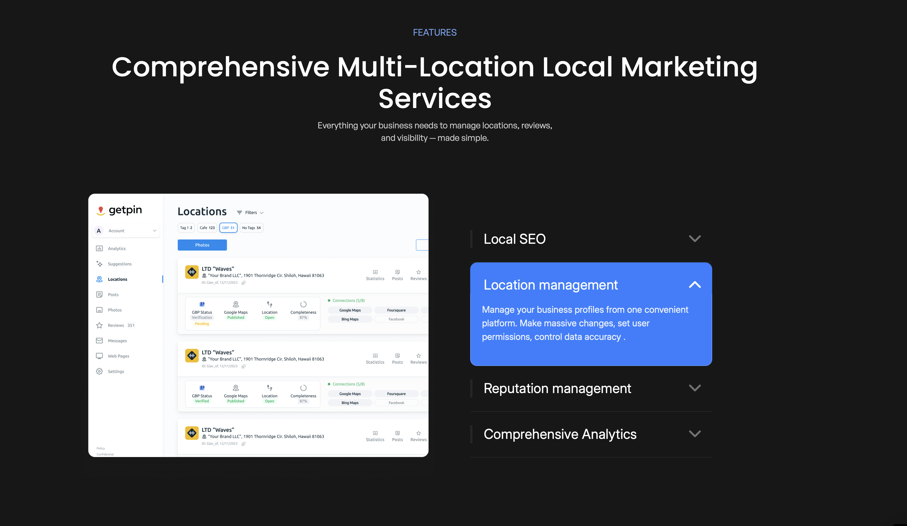This screenshot has width=907, height=526.
Task: Select Photos in the sidebar menu
Action: point(115,310)
